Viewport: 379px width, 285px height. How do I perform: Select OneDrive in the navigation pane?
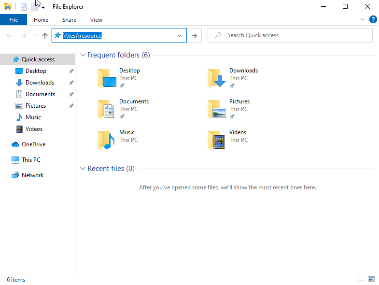[33, 144]
